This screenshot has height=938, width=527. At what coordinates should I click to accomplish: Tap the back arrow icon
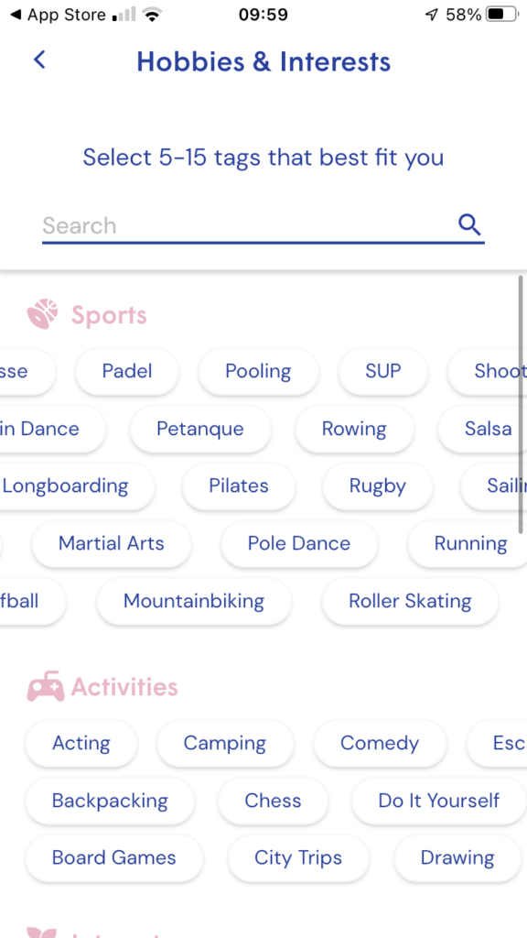pyautogui.click(x=39, y=60)
